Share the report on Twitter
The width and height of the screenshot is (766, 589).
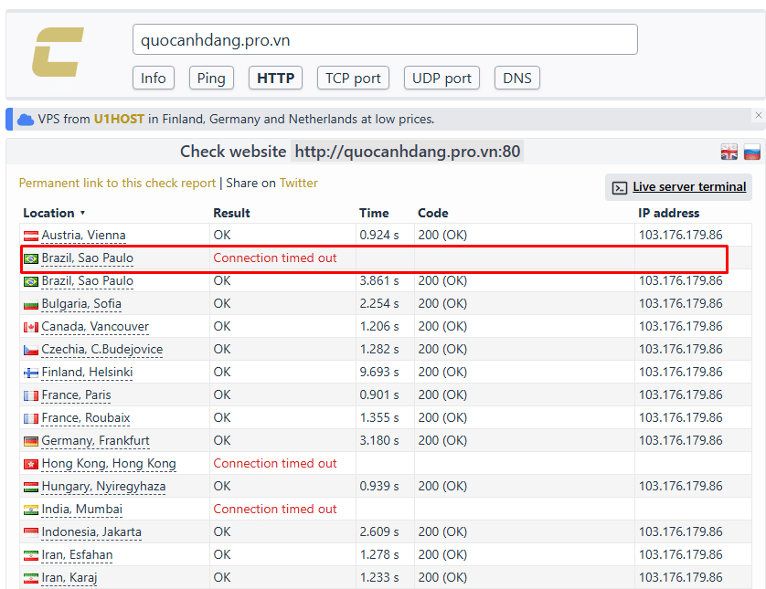299,184
